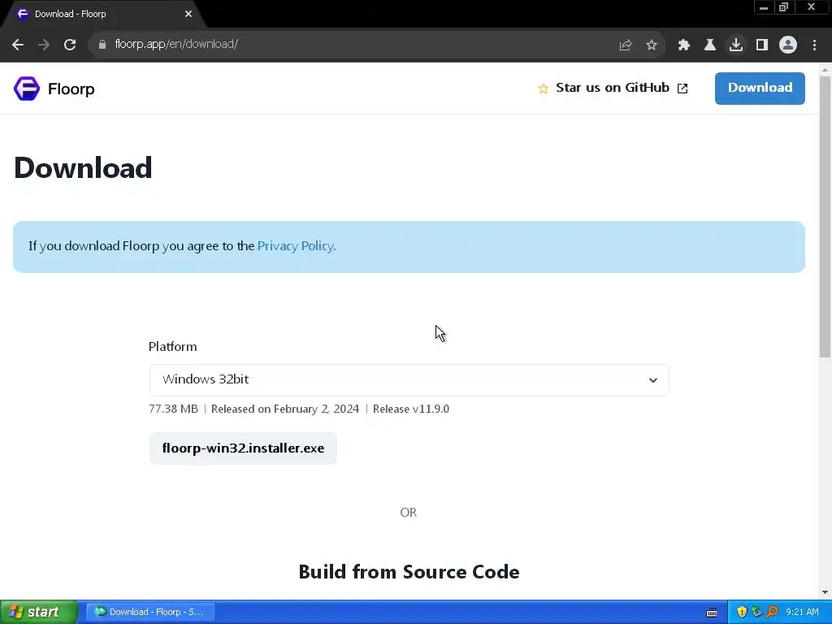Click the browser forward arrow
This screenshot has width=832, height=624.
click(44, 45)
